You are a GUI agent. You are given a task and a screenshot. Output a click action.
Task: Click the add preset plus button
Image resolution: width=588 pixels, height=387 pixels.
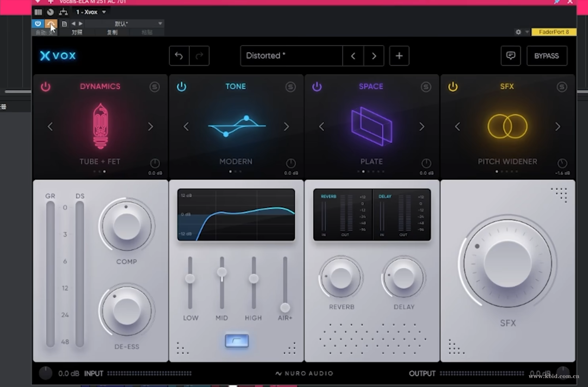pos(398,55)
